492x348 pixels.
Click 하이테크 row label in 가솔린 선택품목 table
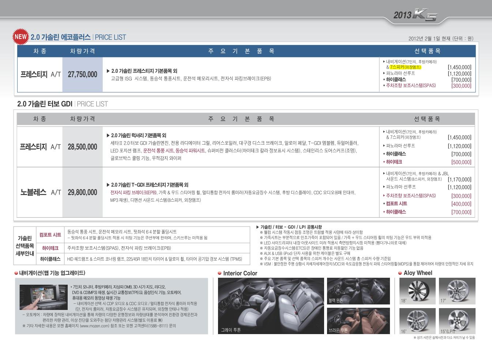tap(50, 248)
